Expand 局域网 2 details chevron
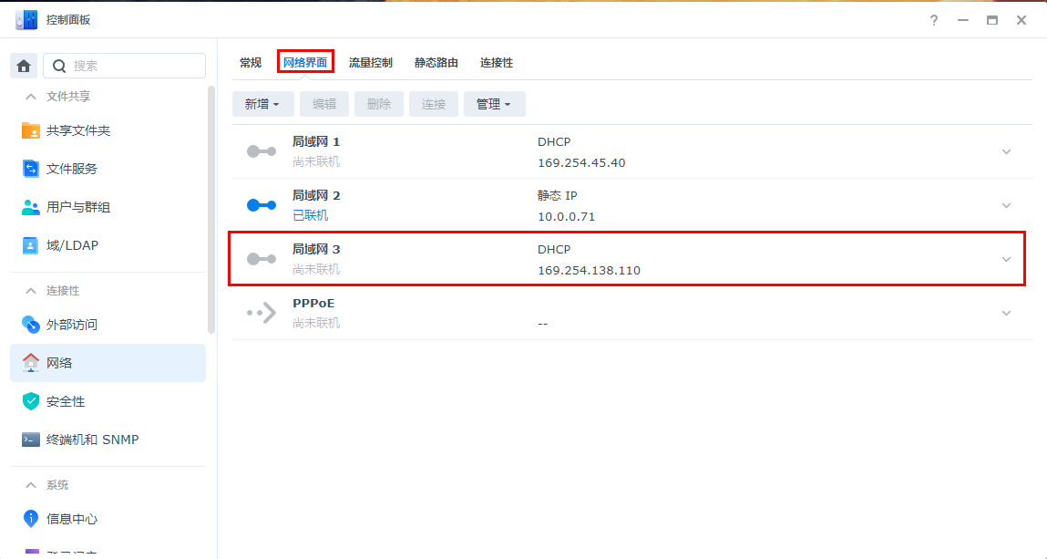 pyautogui.click(x=1006, y=206)
